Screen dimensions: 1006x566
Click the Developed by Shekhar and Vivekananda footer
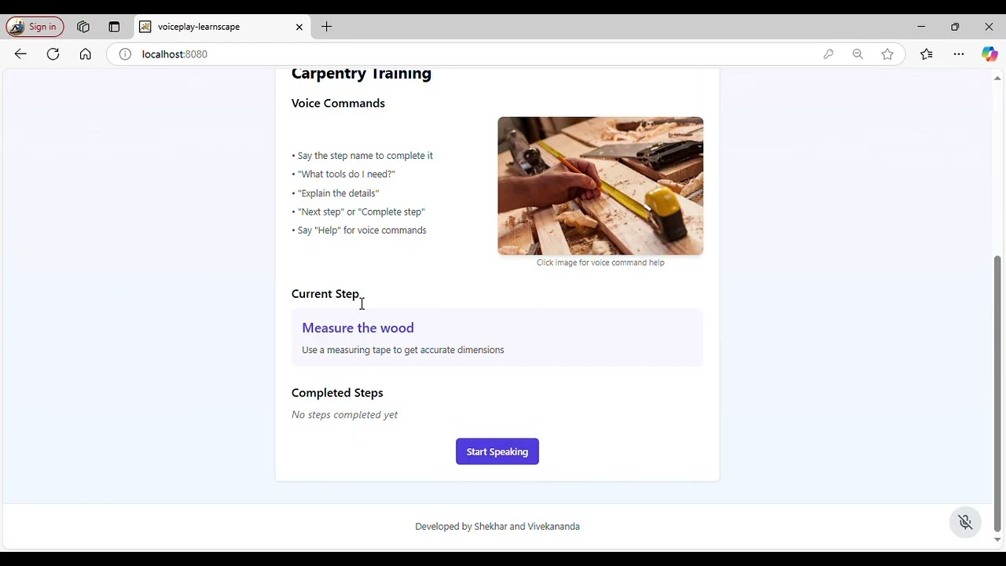(x=497, y=527)
